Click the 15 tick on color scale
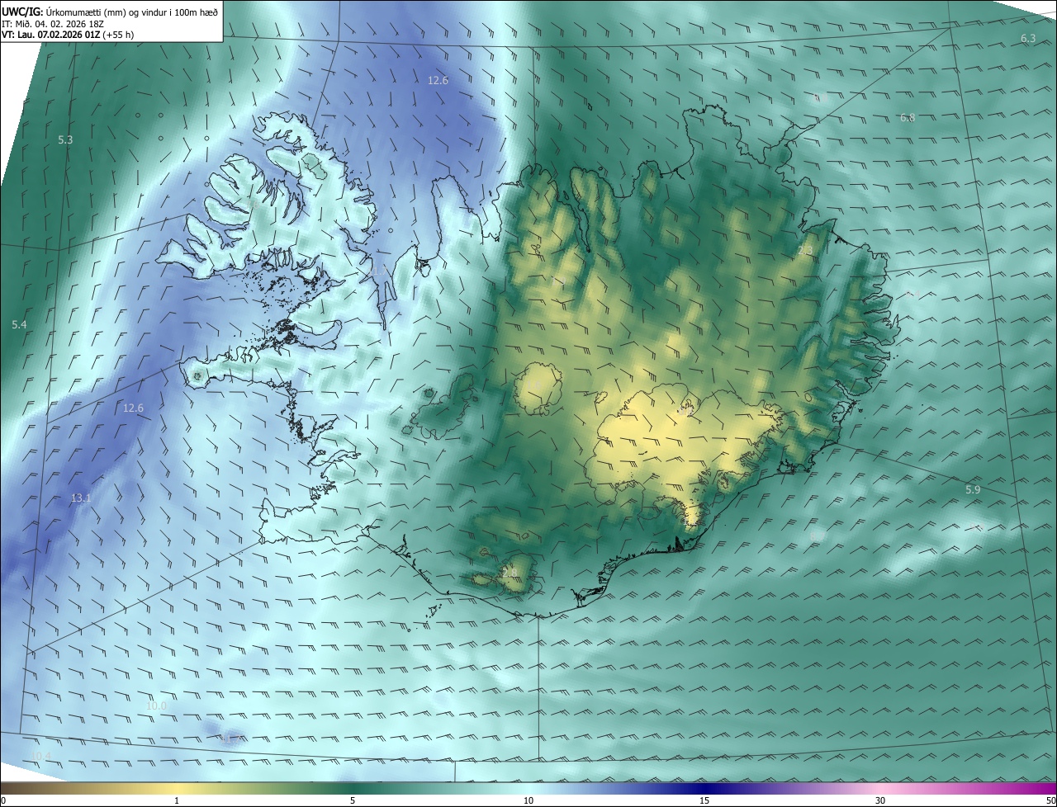This screenshot has height=807, width=1057. pos(704,801)
